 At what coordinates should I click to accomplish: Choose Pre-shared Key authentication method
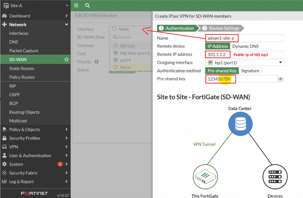pyautogui.click(x=222, y=71)
